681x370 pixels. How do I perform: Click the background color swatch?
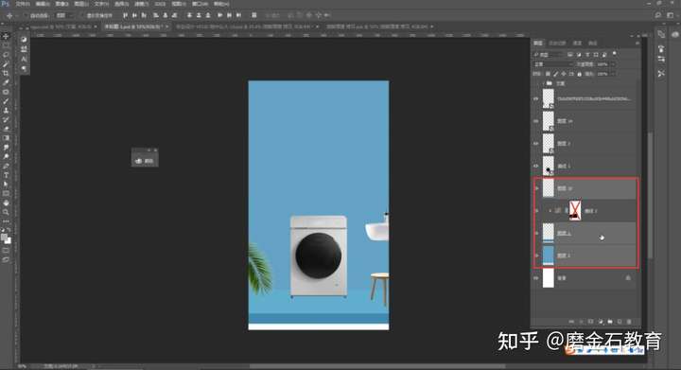8,240
